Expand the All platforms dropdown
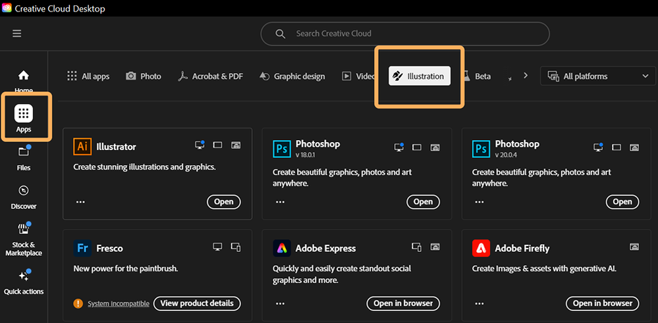 pyautogui.click(x=598, y=76)
